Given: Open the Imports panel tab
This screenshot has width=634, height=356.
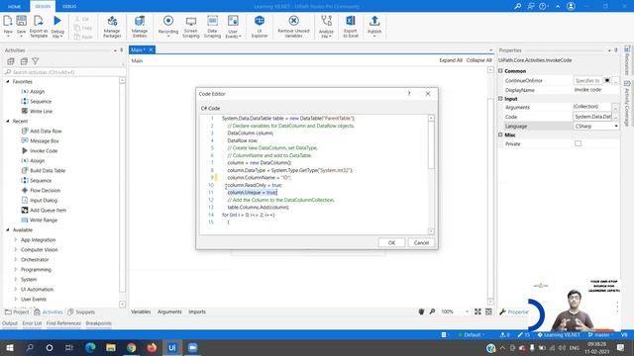Looking at the screenshot, I should tap(197, 311).
